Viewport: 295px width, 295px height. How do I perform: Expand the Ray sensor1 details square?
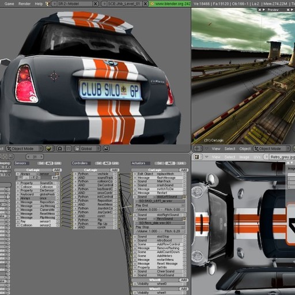coord(58,221)
